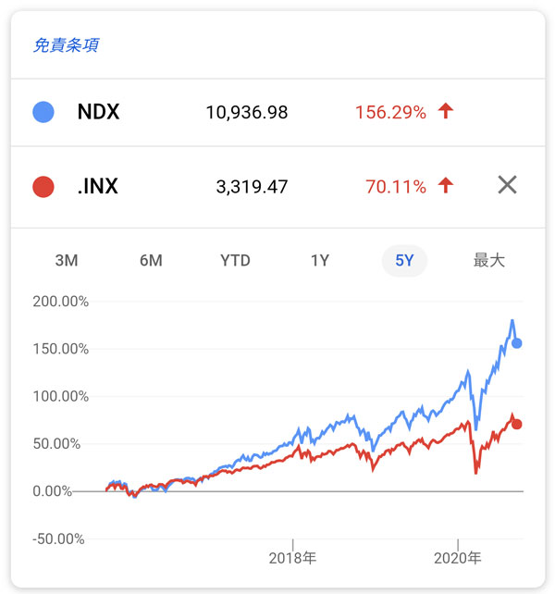Click the blue NDX endpoint marker on chart
The width and height of the screenshot is (555, 594).
[517, 343]
